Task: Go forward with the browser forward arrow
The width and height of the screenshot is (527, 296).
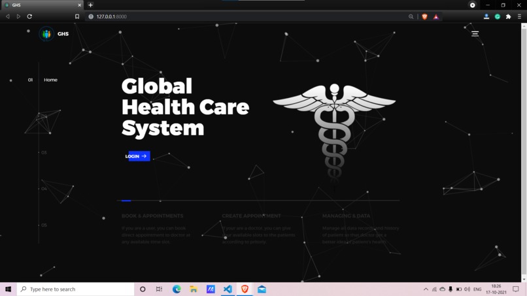Action: (18, 16)
